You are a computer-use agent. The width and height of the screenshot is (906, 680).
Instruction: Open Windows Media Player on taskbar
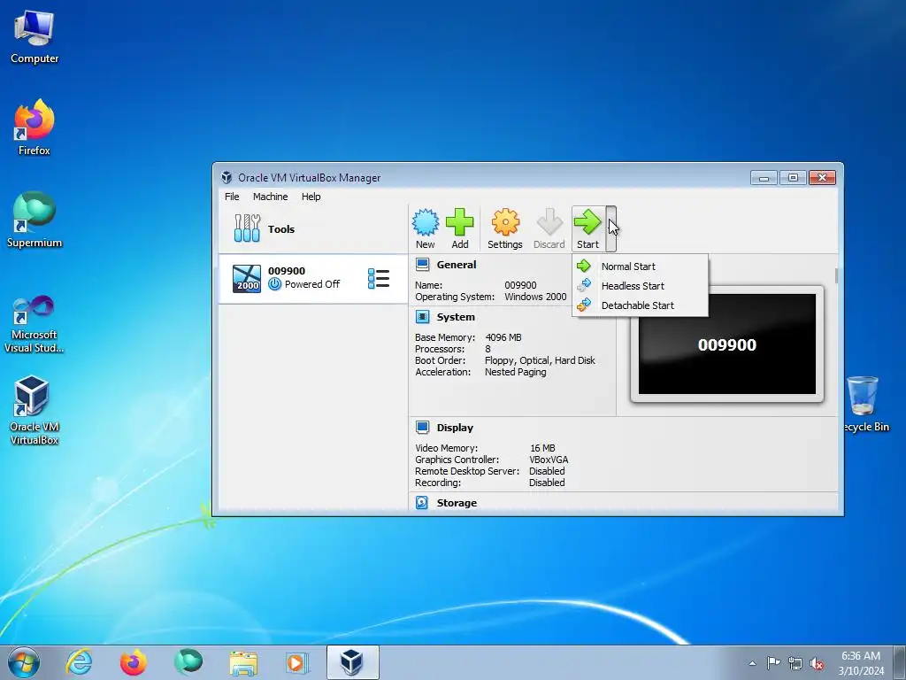click(x=298, y=662)
